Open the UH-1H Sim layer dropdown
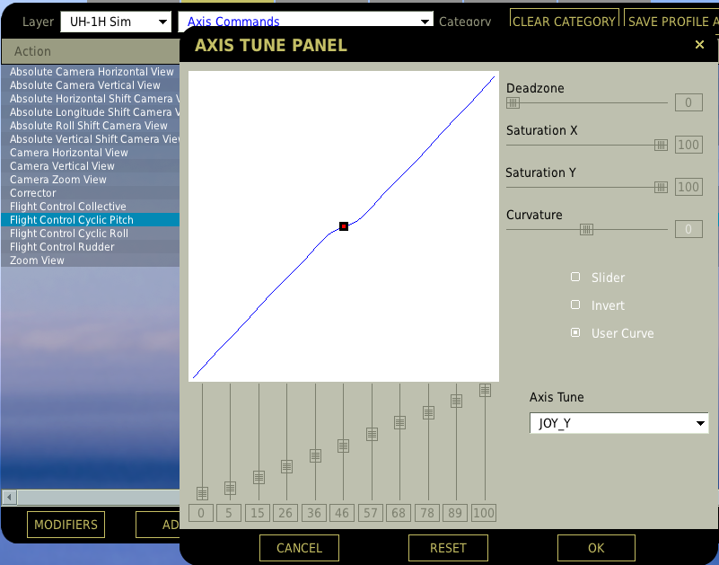The image size is (719, 565). tap(115, 21)
